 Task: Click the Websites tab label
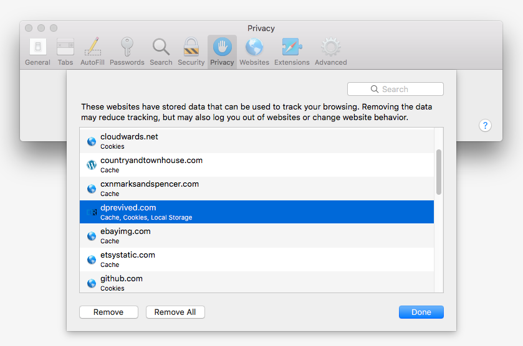(254, 62)
